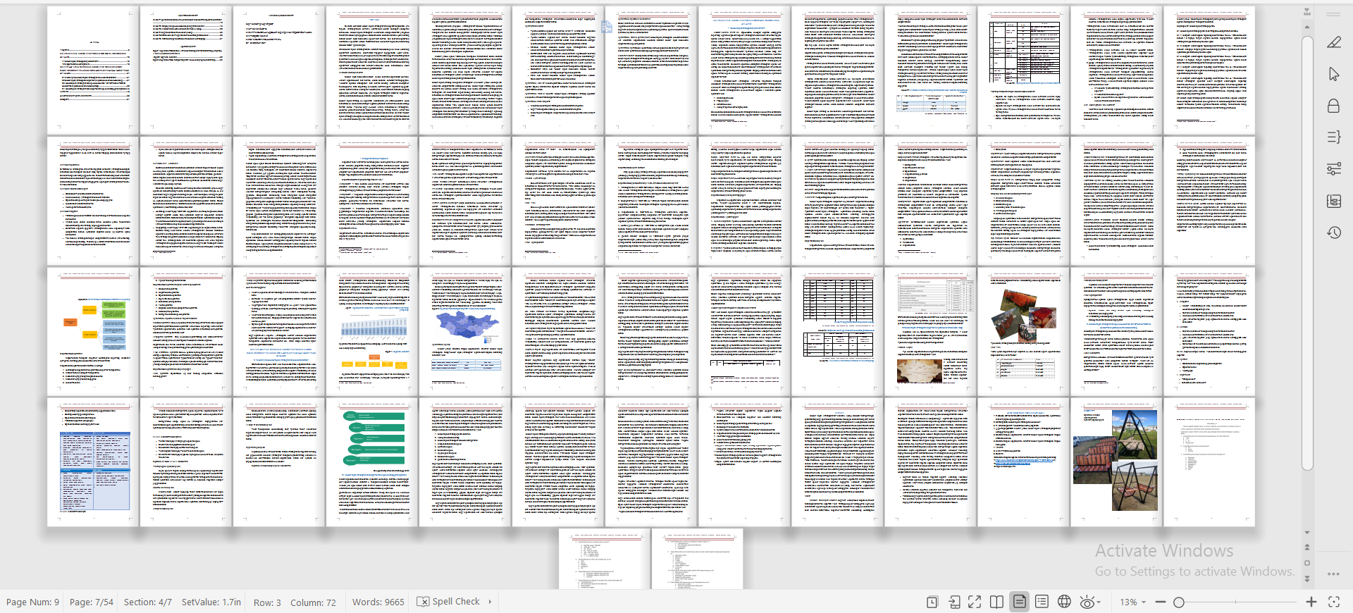The image size is (1353, 613).
Task: Open the history backup clock icon
Action: pyautogui.click(x=1333, y=233)
